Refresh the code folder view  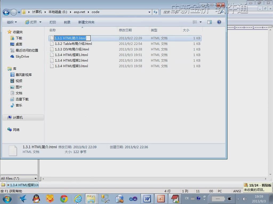[155, 12]
